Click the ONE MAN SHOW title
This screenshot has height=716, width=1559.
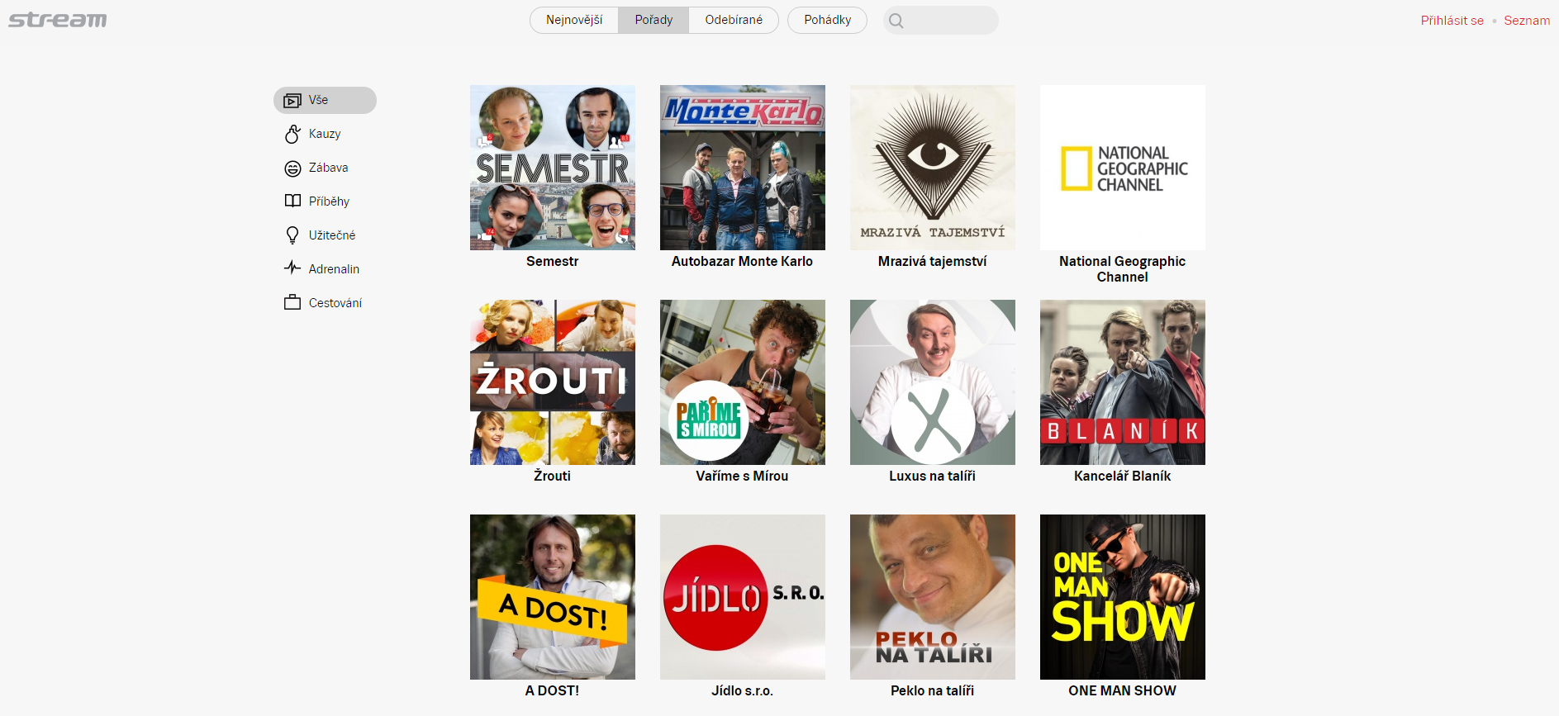pyautogui.click(x=1123, y=690)
